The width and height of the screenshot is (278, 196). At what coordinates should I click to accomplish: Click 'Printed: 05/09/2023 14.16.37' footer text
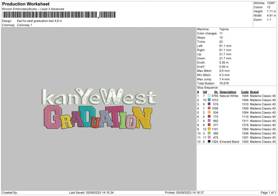[x=184, y=192]
